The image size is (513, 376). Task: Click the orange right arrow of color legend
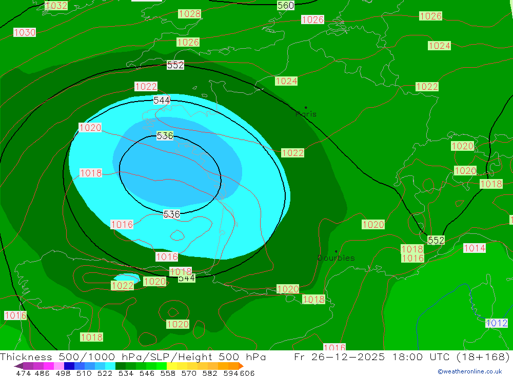point(240,366)
